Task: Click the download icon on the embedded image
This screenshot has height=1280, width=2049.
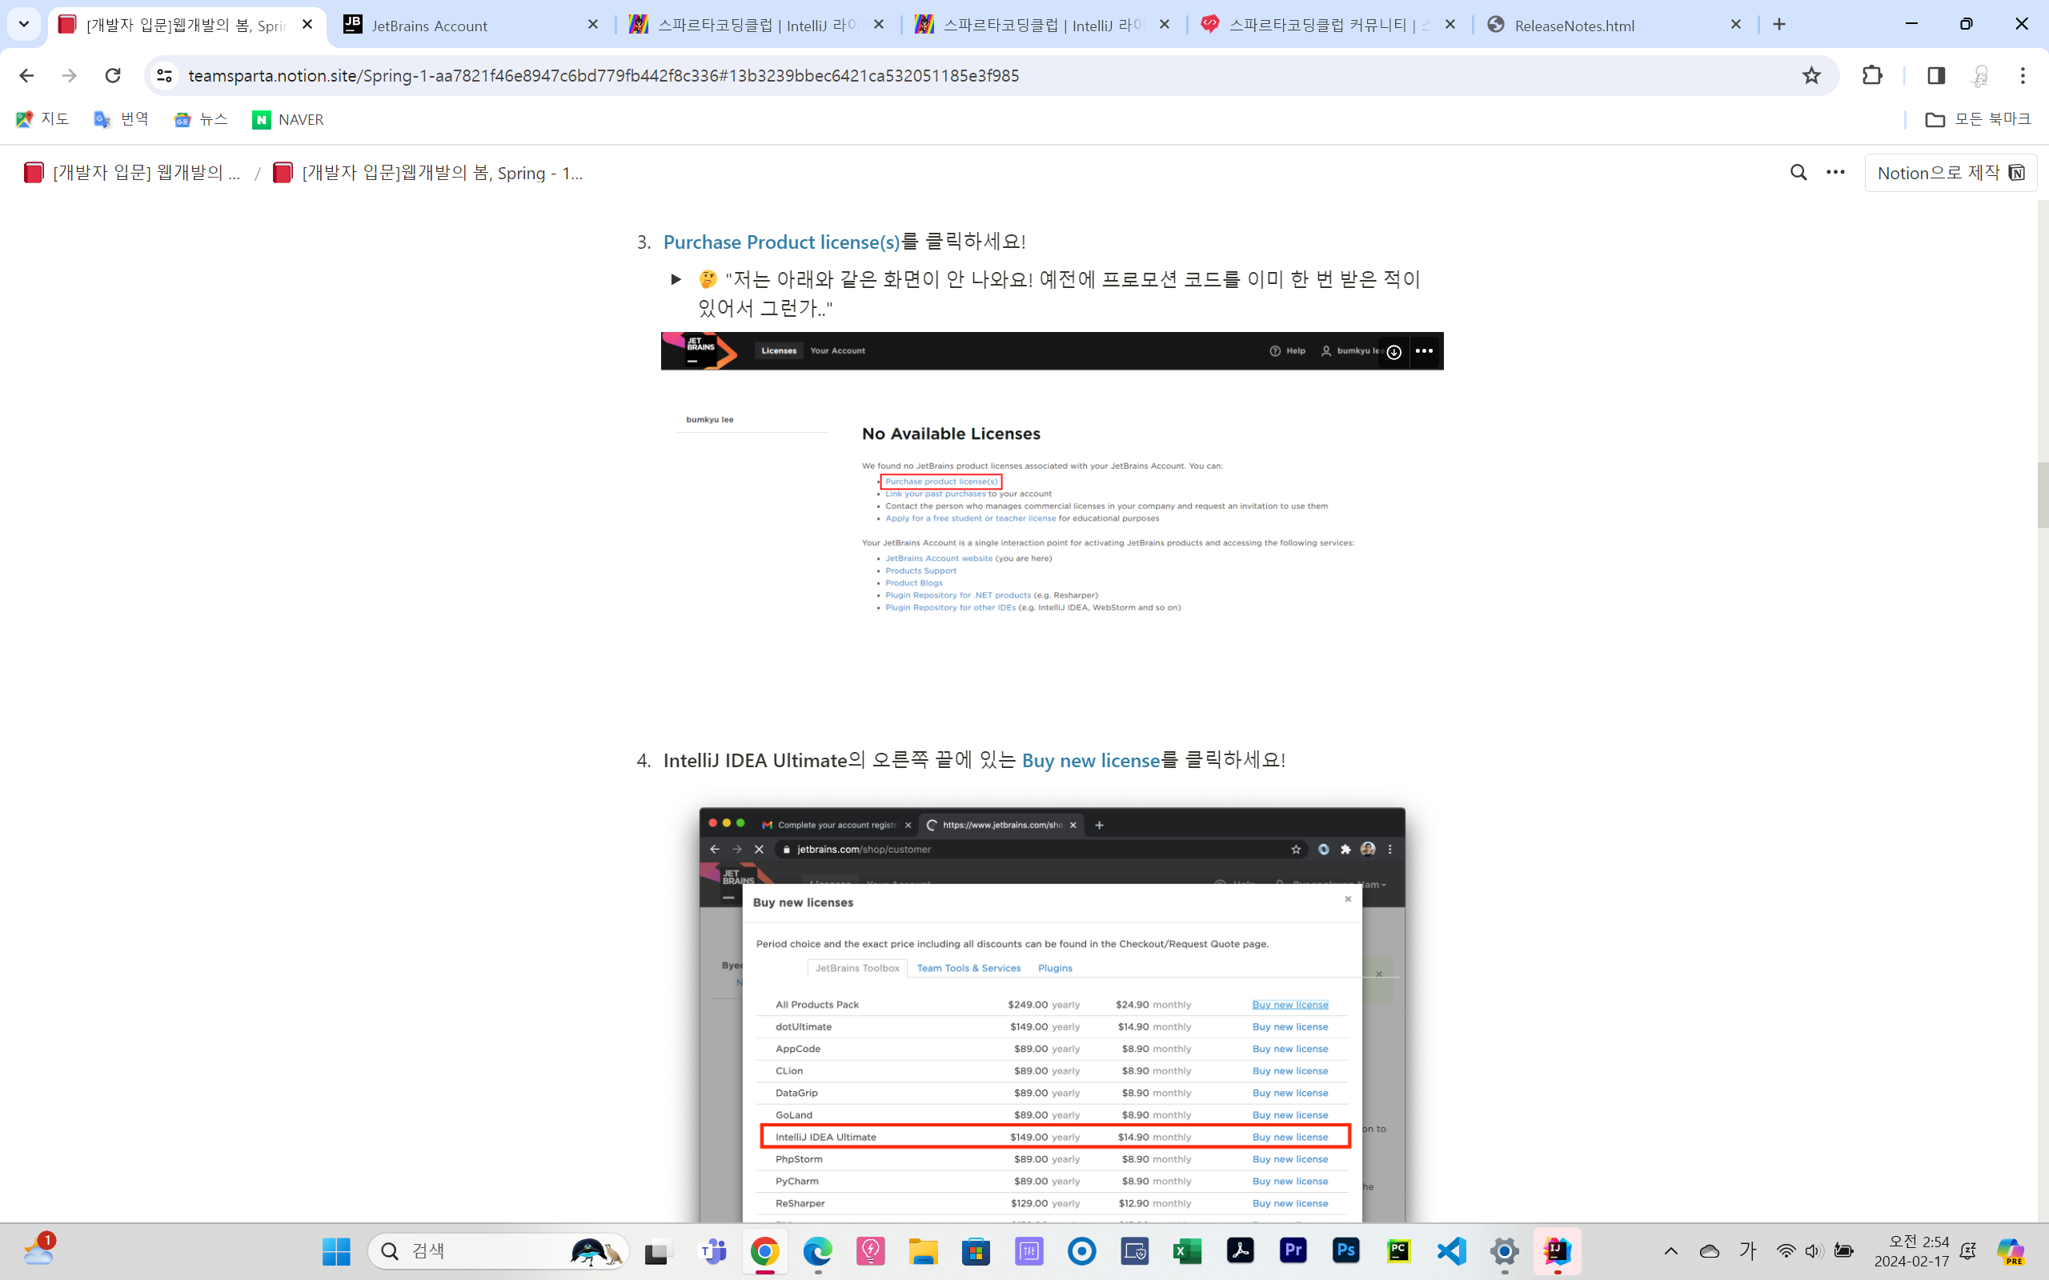Action: click(1393, 351)
